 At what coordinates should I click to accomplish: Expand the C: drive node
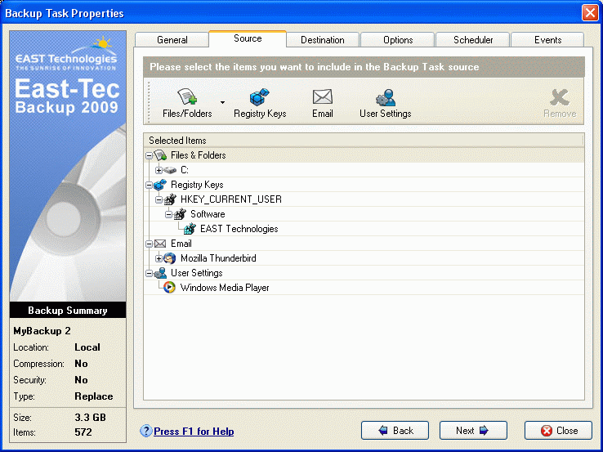[159, 170]
